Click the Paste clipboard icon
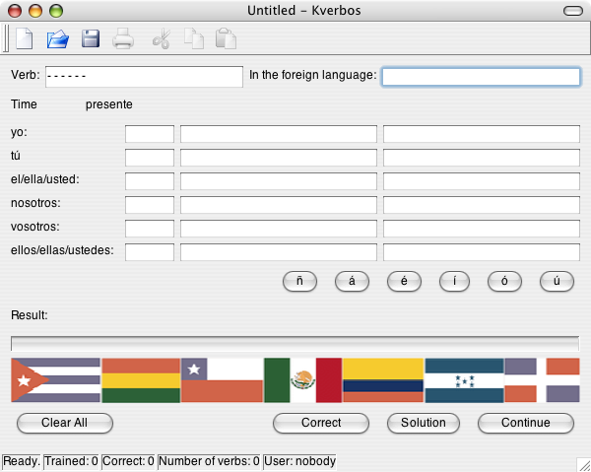The image size is (591, 472). tap(226, 39)
